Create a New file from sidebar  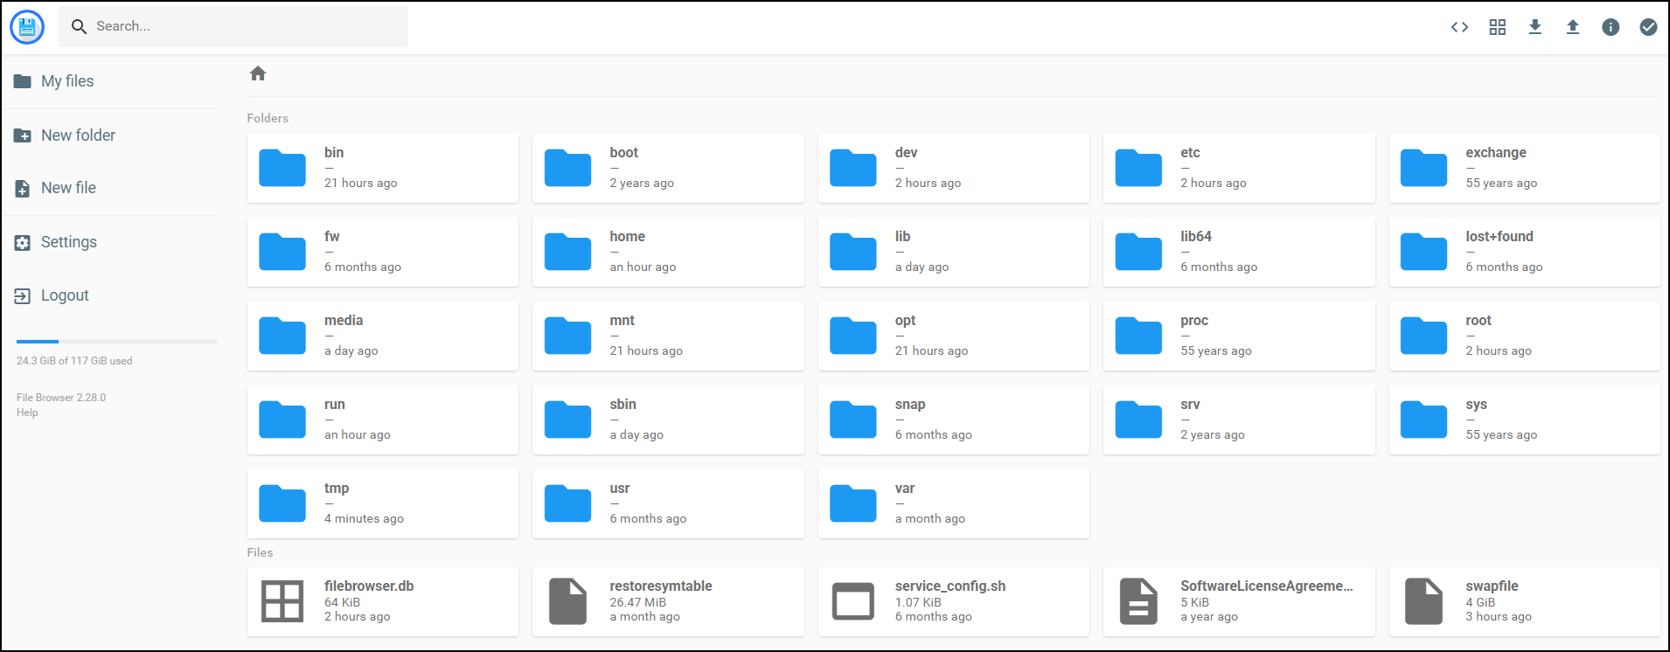pyautogui.click(x=111, y=188)
